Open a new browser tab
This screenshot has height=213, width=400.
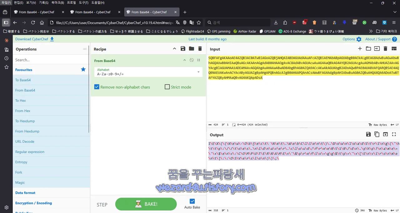(x=185, y=12)
